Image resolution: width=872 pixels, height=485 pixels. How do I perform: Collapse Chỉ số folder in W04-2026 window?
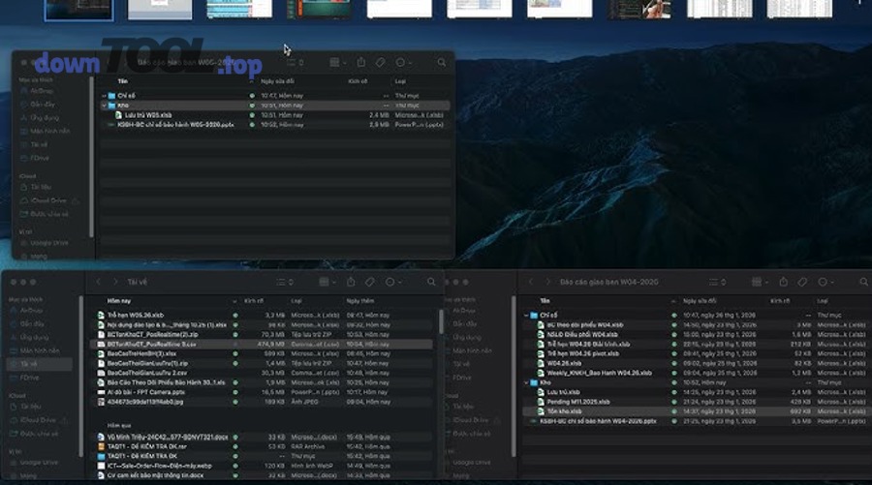tap(526, 316)
